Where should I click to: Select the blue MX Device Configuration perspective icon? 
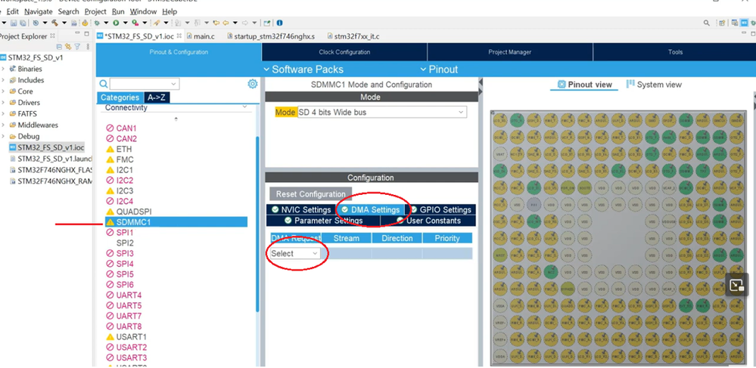744,23
